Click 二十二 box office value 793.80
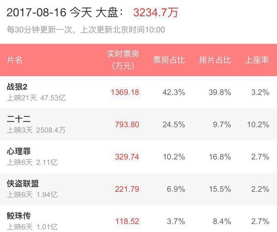Viewport: 277px width, 232px height. click(x=127, y=124)
